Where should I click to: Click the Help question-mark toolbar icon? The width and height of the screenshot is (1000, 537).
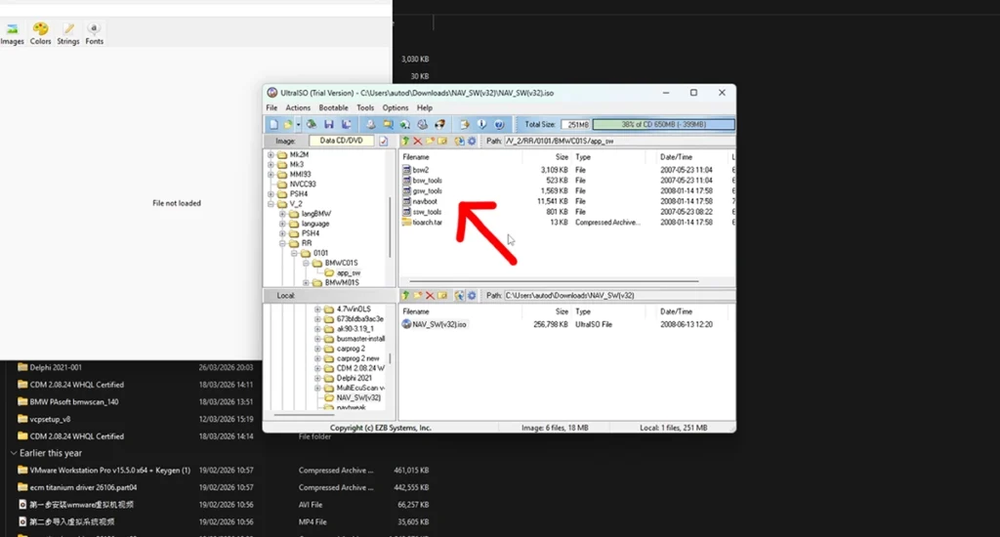[499, 124]
